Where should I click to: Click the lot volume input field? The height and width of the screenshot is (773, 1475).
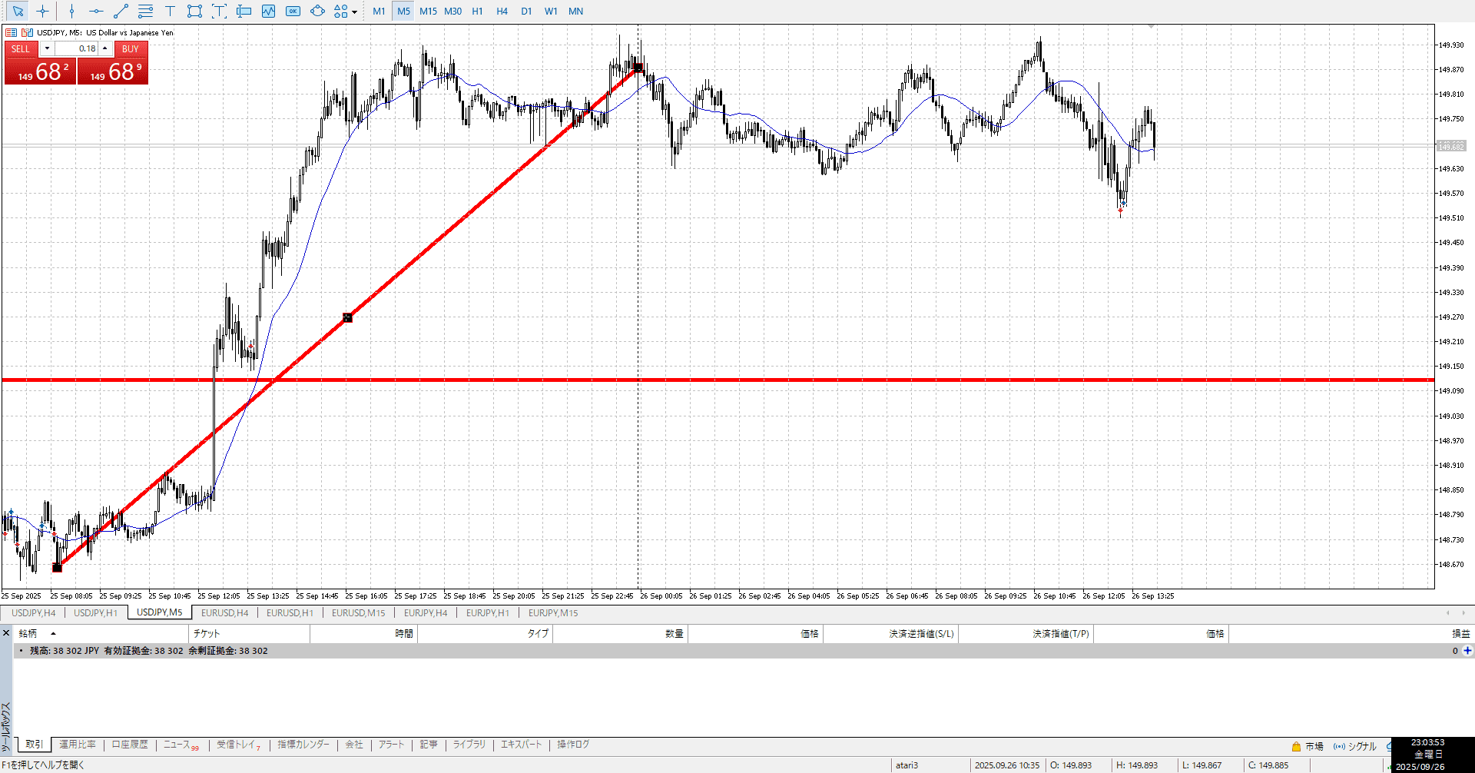(x=77, y=48)
